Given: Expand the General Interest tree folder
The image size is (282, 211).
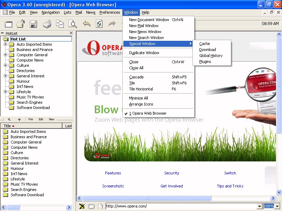Looking at the screenshot, I should pos(5,76).
